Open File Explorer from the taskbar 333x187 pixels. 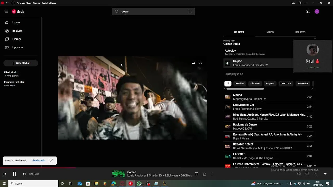[97, 184]
